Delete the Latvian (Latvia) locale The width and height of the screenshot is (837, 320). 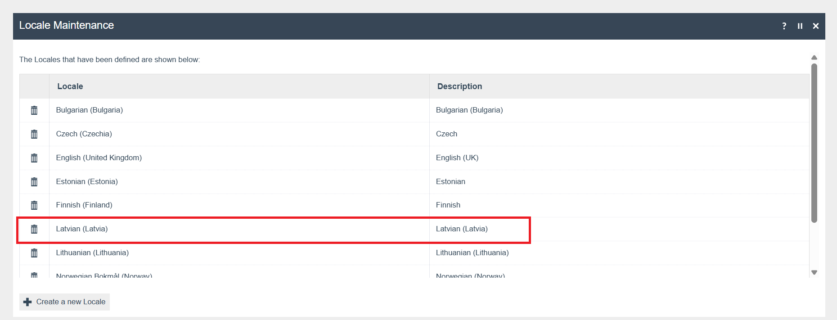(x=34, y=229)
